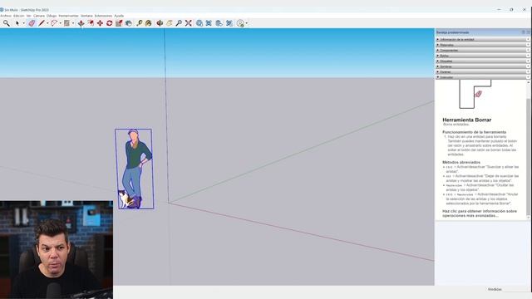Screen dimensions: 532x299
Task: Expand the Componentes panel
Action: [480, 50]
